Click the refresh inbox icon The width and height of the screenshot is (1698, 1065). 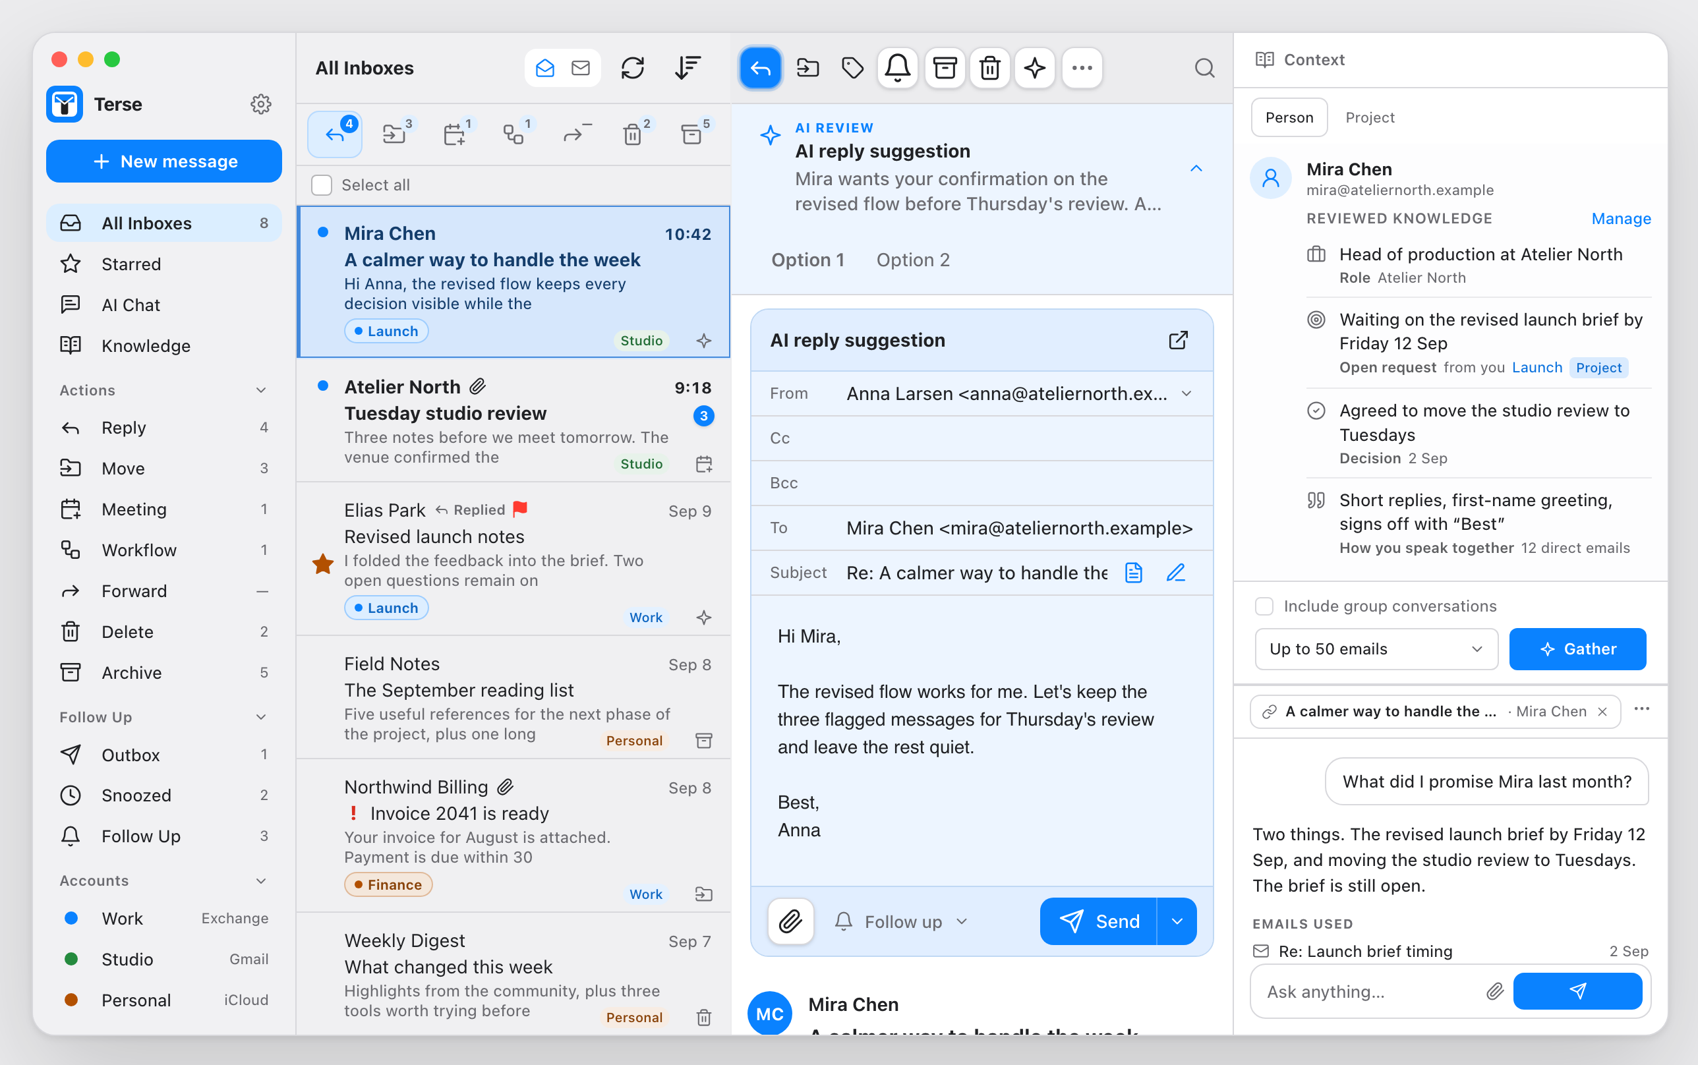[632, 69]
